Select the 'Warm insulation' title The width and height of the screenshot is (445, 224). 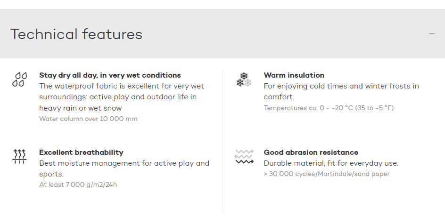click(x=294, y=75)
